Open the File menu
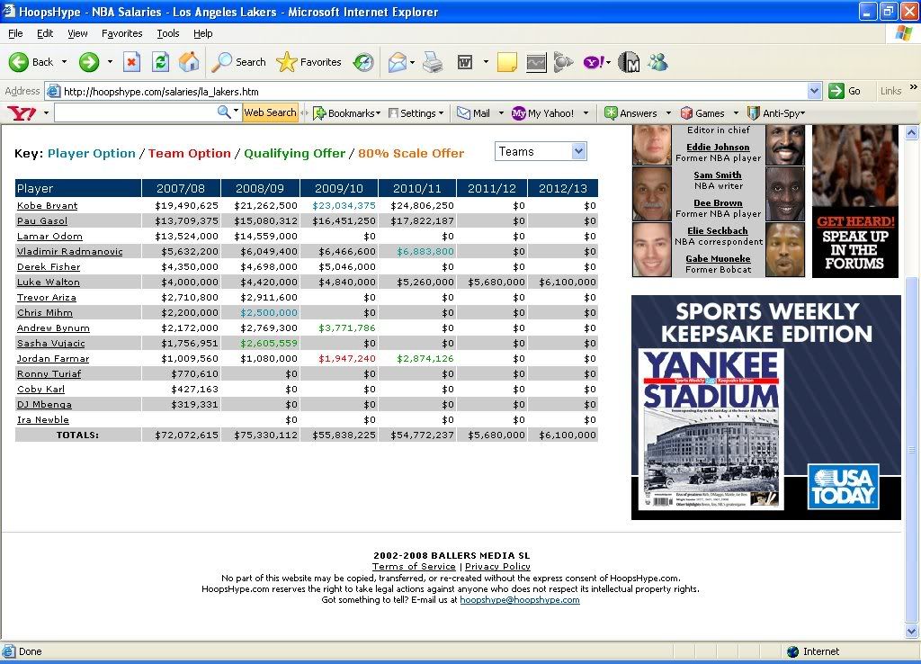The width and height of the screenshot is (921, 664). click(15, 33)
